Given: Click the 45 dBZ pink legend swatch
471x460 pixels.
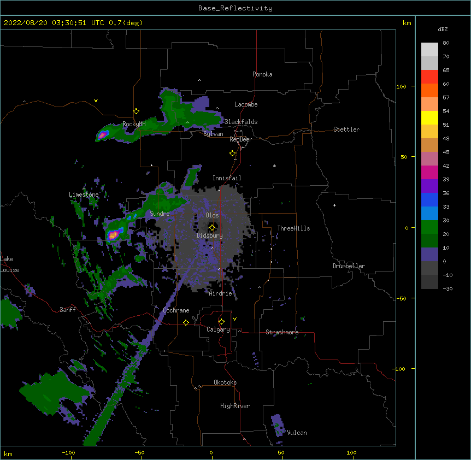Looking at the screenshot, I should point(429,159).
